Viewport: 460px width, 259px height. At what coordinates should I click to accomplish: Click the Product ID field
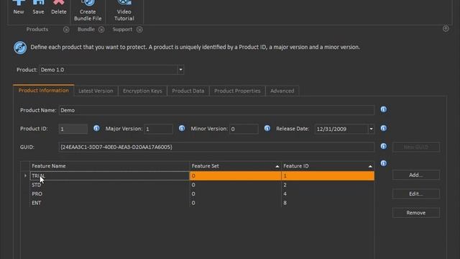click(73, 129)
